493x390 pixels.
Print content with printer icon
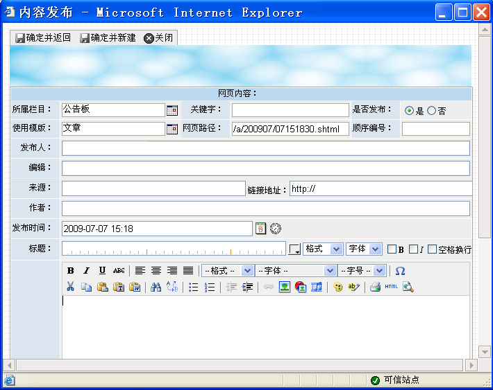point(375,287)
